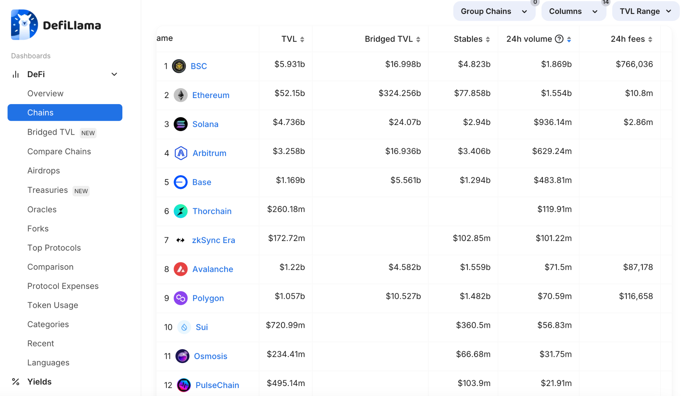Click the PulseChain chain icon
Viewport: 681px width, 396px height.
[x=184, y=385]
